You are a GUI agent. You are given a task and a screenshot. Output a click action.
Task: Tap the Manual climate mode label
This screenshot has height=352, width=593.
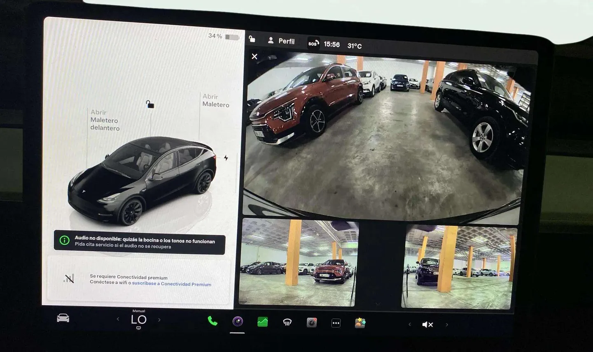139,310
